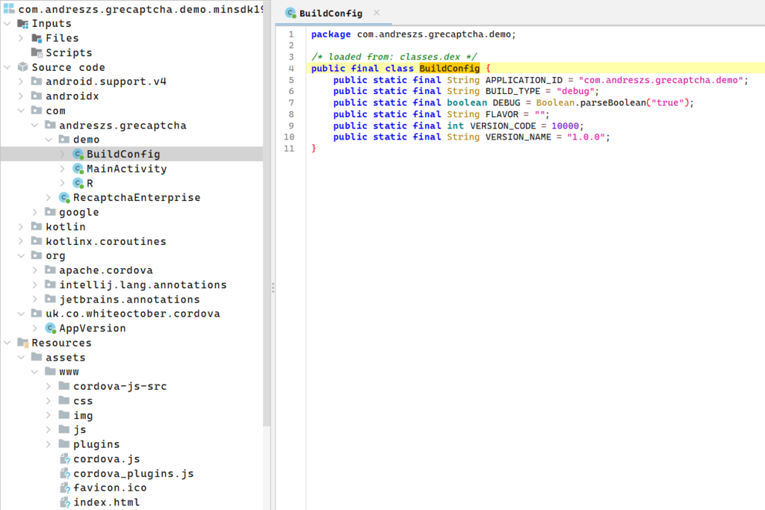765x510 pixels.
Task: Click the RecaptchaEnterprise class icon
Action: point(65,198)
